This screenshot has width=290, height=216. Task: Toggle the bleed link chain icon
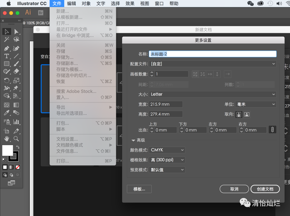(x=272, y=130)
